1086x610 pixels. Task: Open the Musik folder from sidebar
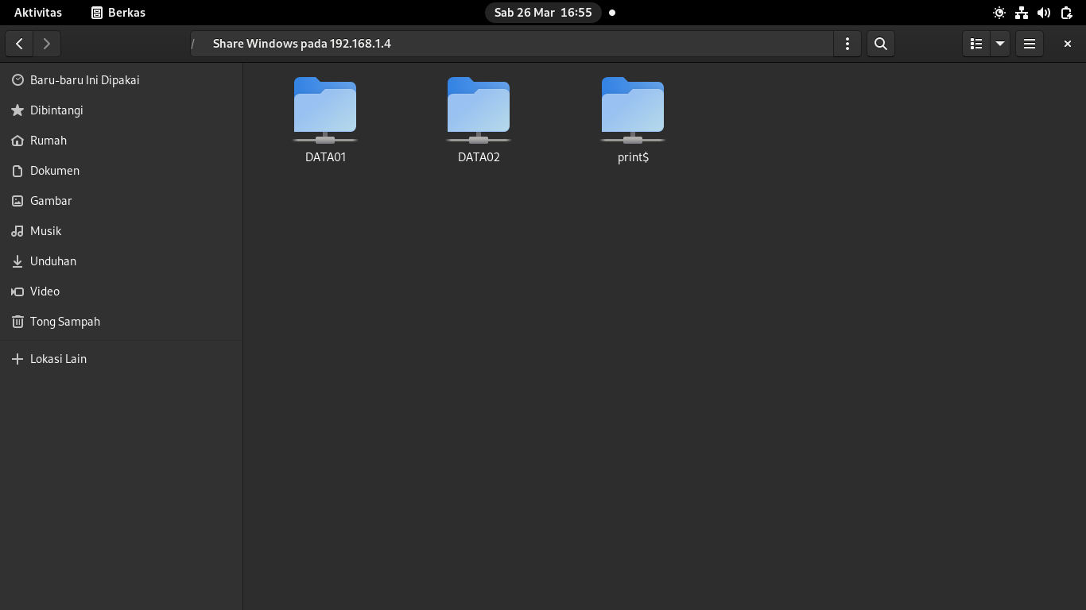(x=121, y=231)
